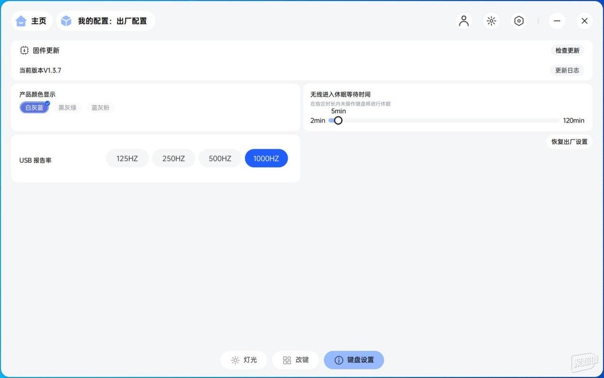Click the 5min slider value label

[x=338, y=111]
